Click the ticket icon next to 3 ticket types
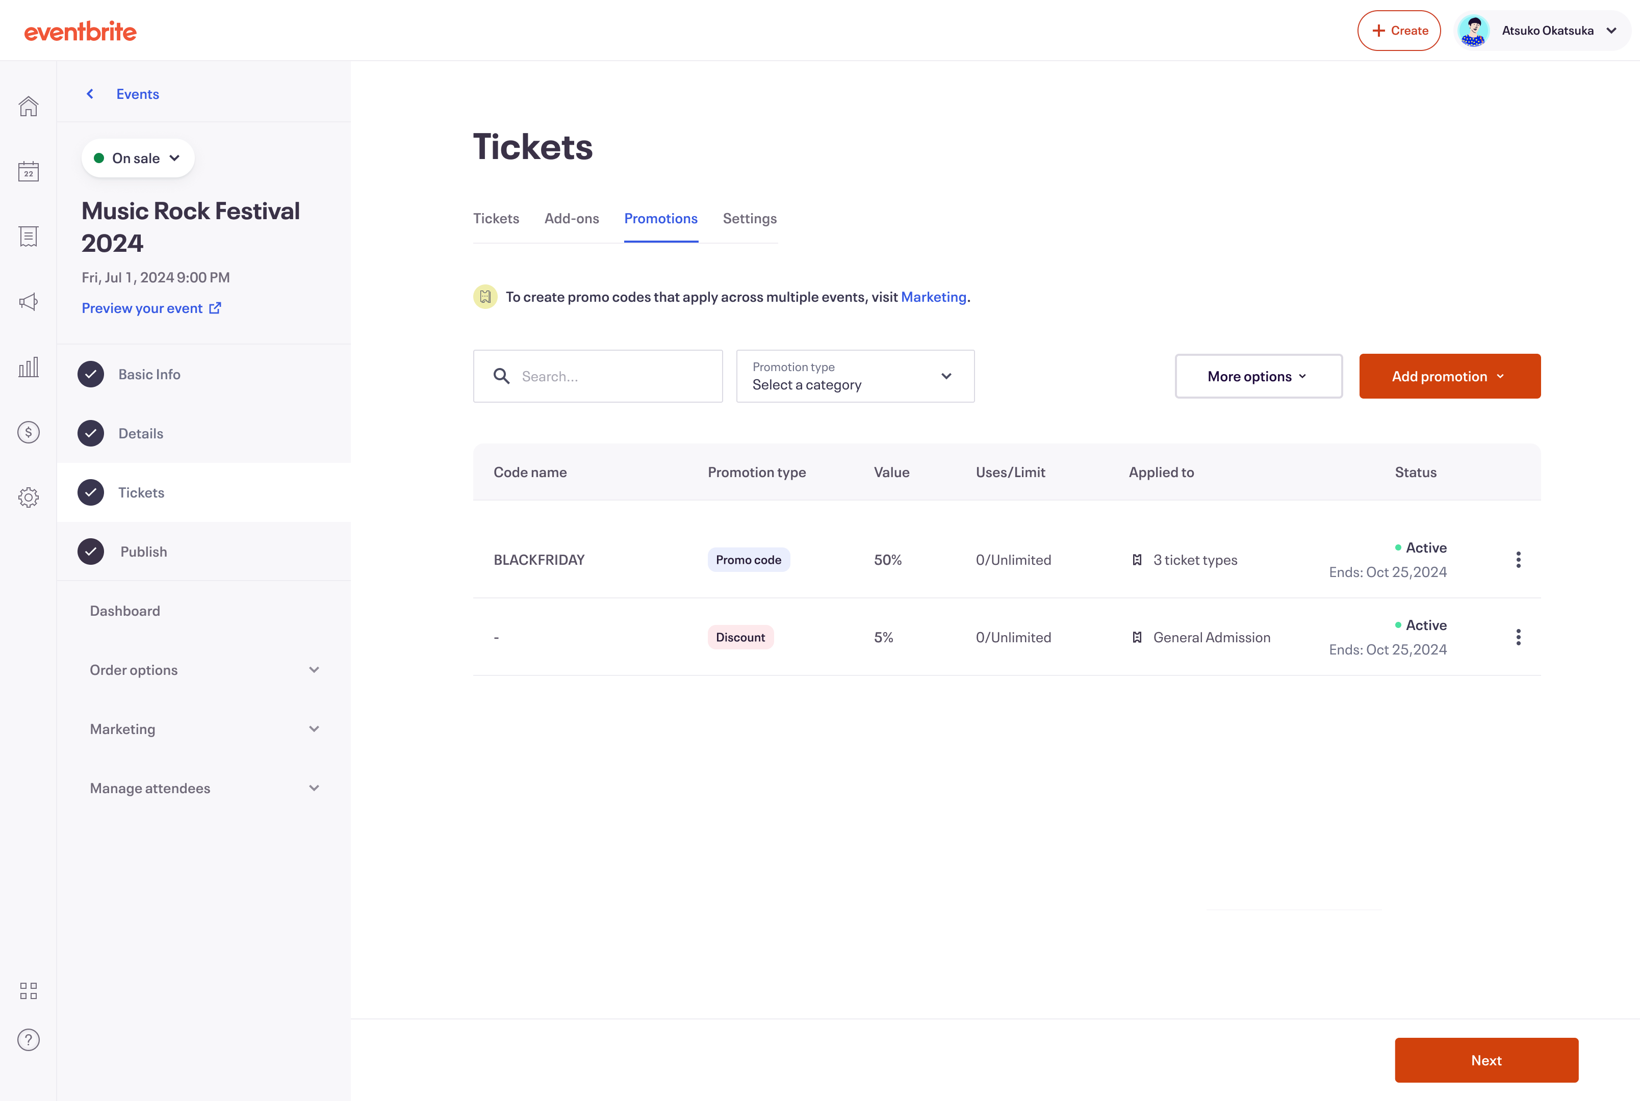This screenshot has height=1101, width=1640. click(1137, 560)
